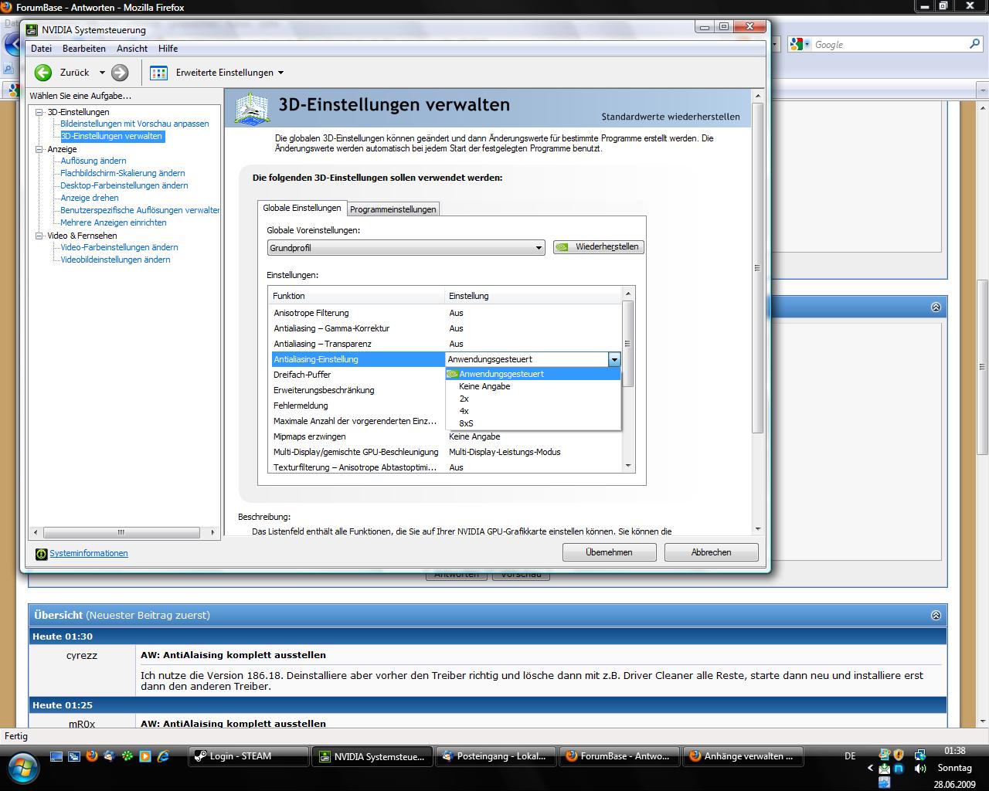Click the Systeminformationen icon

[42, 553]
